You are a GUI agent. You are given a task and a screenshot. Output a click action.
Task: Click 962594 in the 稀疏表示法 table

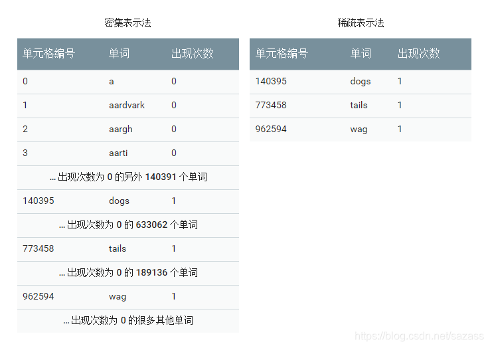click(x=271, y=129)
